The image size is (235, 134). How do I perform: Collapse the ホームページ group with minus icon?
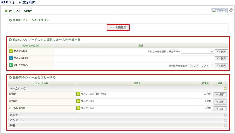click(225, 89)
